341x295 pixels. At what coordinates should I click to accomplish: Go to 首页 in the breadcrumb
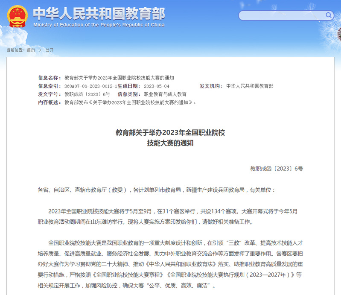[31, 50]
